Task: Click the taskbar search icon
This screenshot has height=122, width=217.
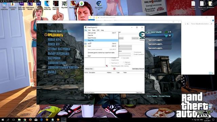Action: pos(8,120)
